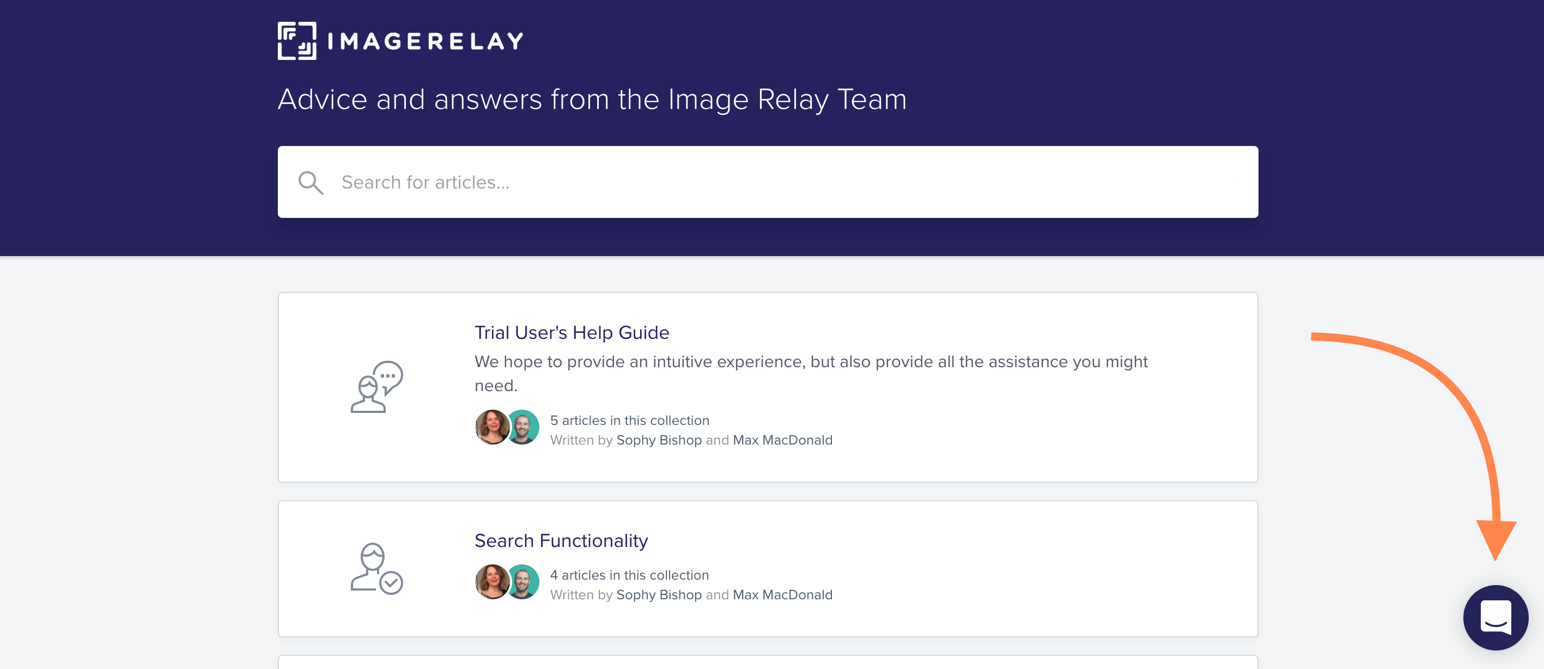Click the partially visible third collection card
The width and height of the screenshot is (1544, 669).
[x=768, y=662]
